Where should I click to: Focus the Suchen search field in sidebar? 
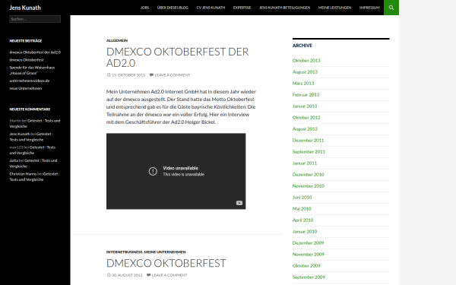pyautogui.click(x=35, y=19)
